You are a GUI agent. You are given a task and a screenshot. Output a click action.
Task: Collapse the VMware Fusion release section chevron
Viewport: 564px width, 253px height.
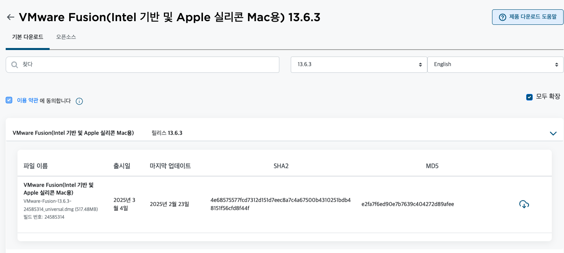click(553, 133)
